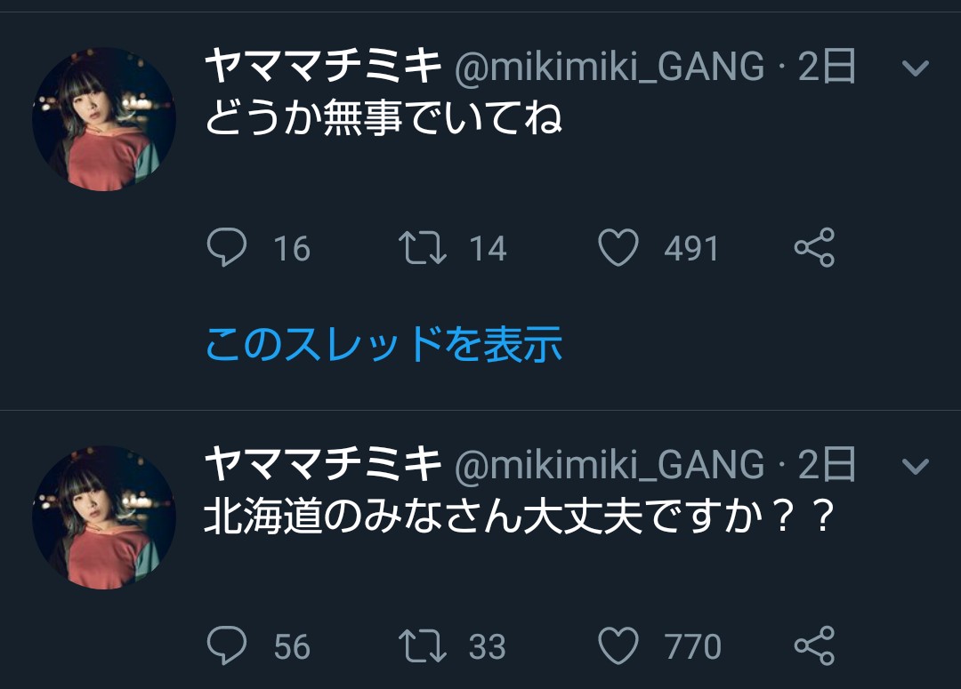
Task: Click the 2日 timestamp on どうか無事でいてね tweet
Action: [827, 67]
